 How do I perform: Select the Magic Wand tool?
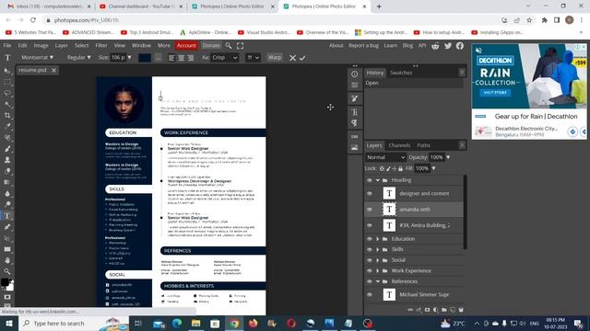coord(7,104)
